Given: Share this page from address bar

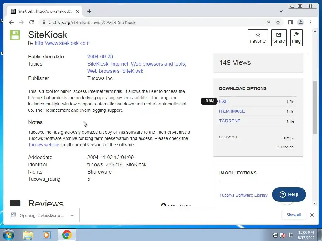Looking at the screenshot, I should (x=268, y=22).
